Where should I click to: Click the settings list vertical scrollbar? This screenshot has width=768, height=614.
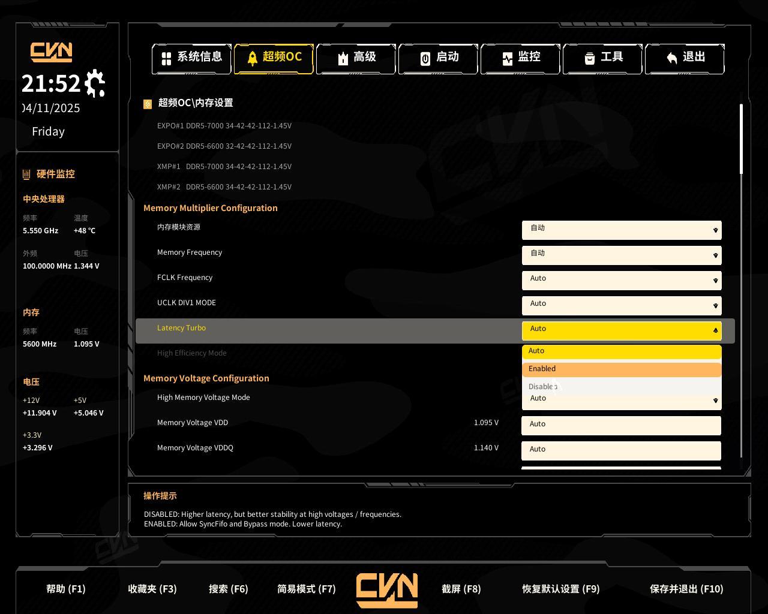click(741, 139)
